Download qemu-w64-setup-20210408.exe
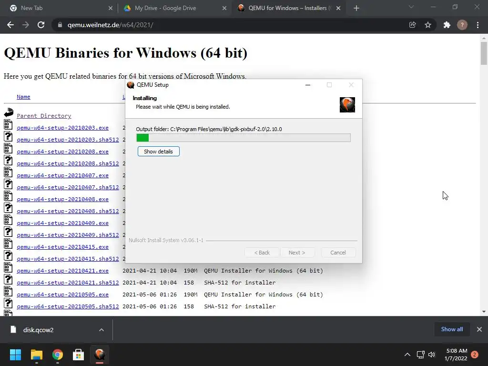Screen dimensions: 488x366 62,199
